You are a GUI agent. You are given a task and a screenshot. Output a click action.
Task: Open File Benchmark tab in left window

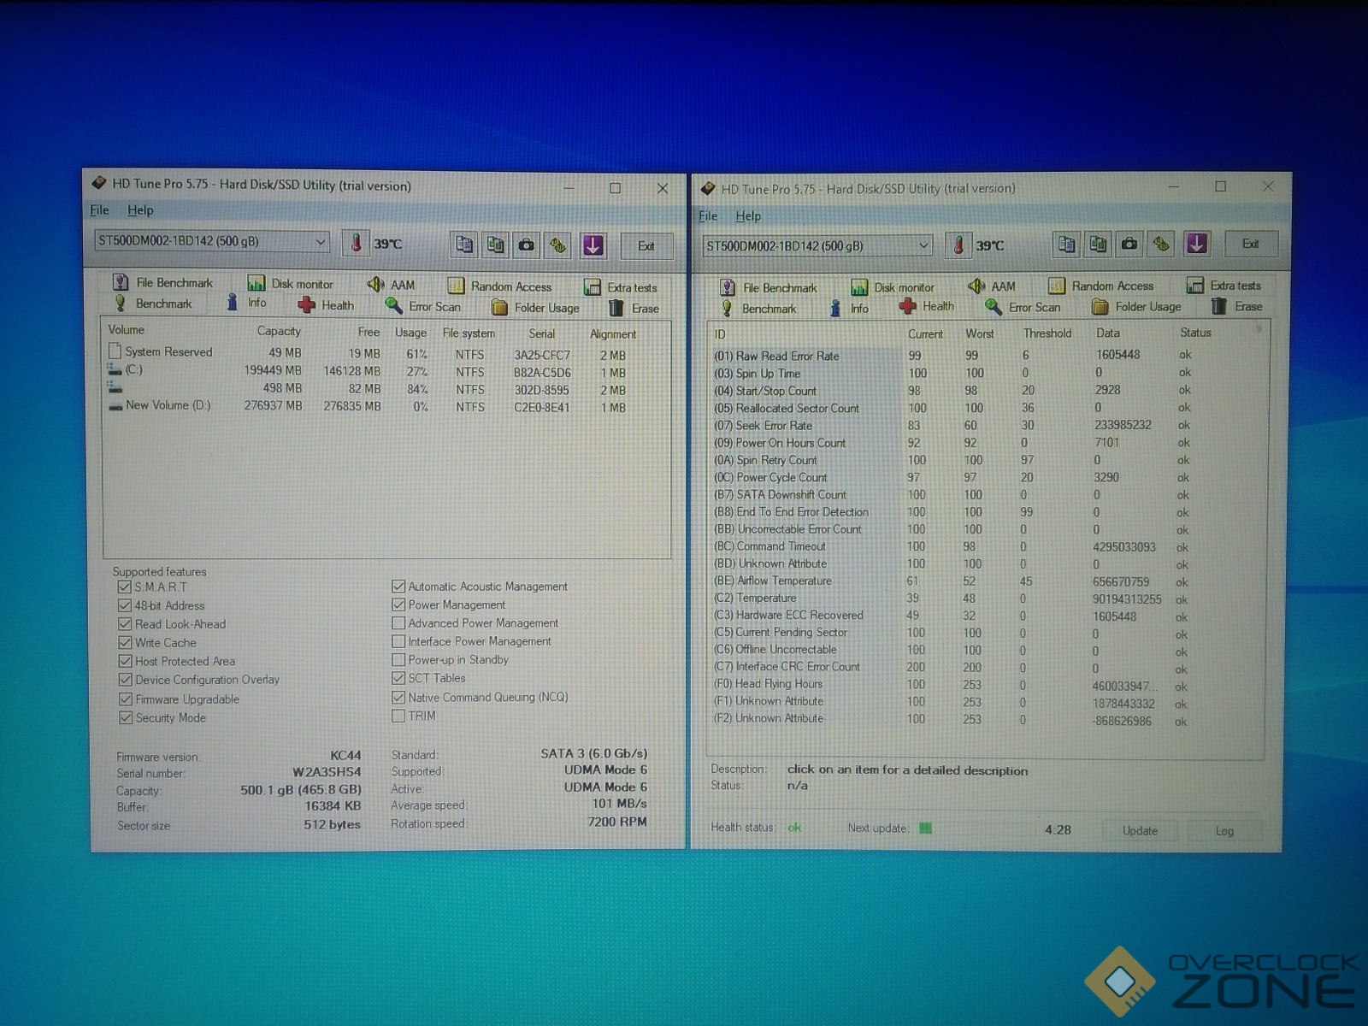[x=163, y=282]
